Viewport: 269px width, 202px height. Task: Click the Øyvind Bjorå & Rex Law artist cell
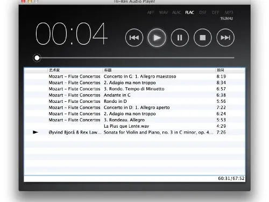[x=75, y=133]
